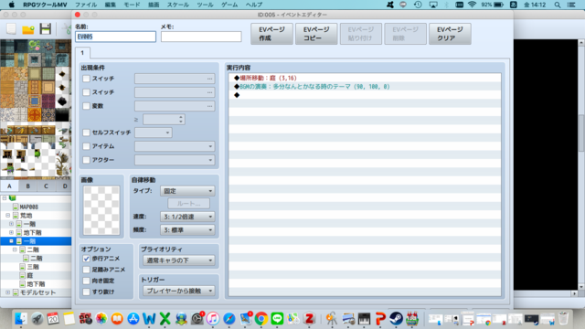The width and height of the screenshot is (585, 329).
Task: Click Spotlight search icon in menu bar
Action: tap(558, 5)
